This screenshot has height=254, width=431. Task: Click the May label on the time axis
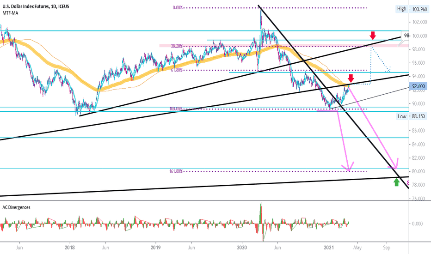point(357,248)
